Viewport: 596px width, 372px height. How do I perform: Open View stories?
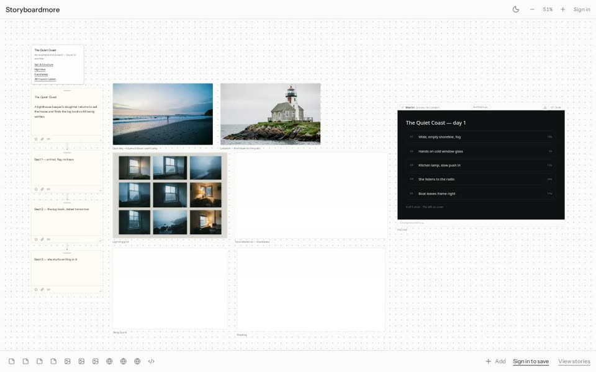pos(574,361)
